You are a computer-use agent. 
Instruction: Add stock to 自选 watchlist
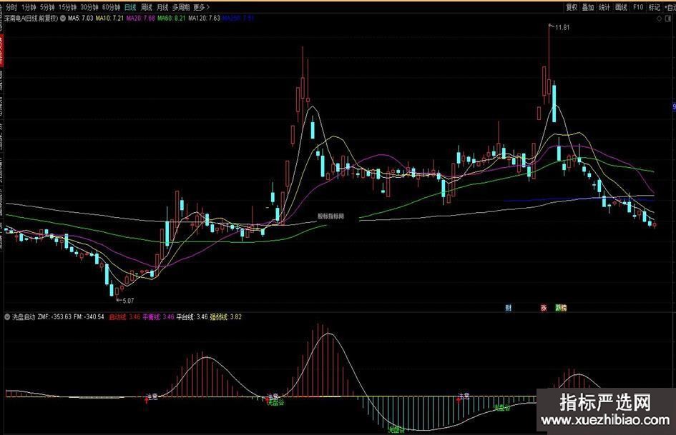click(670, 7)
